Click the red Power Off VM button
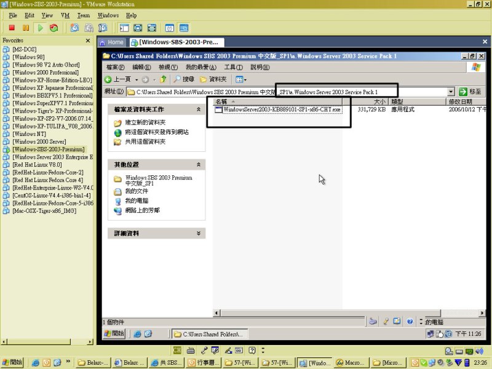 click(12, 28)
